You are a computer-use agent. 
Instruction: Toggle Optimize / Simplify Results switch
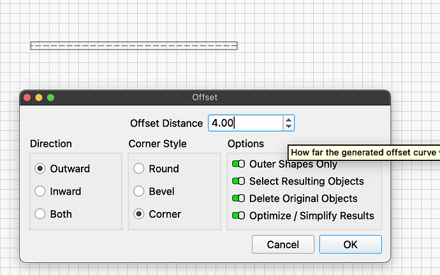[x=238, y=216]
